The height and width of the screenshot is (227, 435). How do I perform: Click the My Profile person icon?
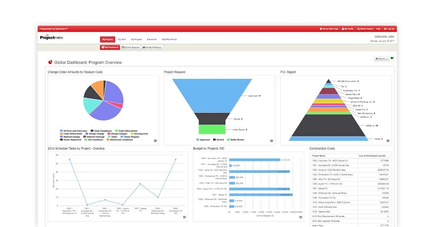coord(343,29)
